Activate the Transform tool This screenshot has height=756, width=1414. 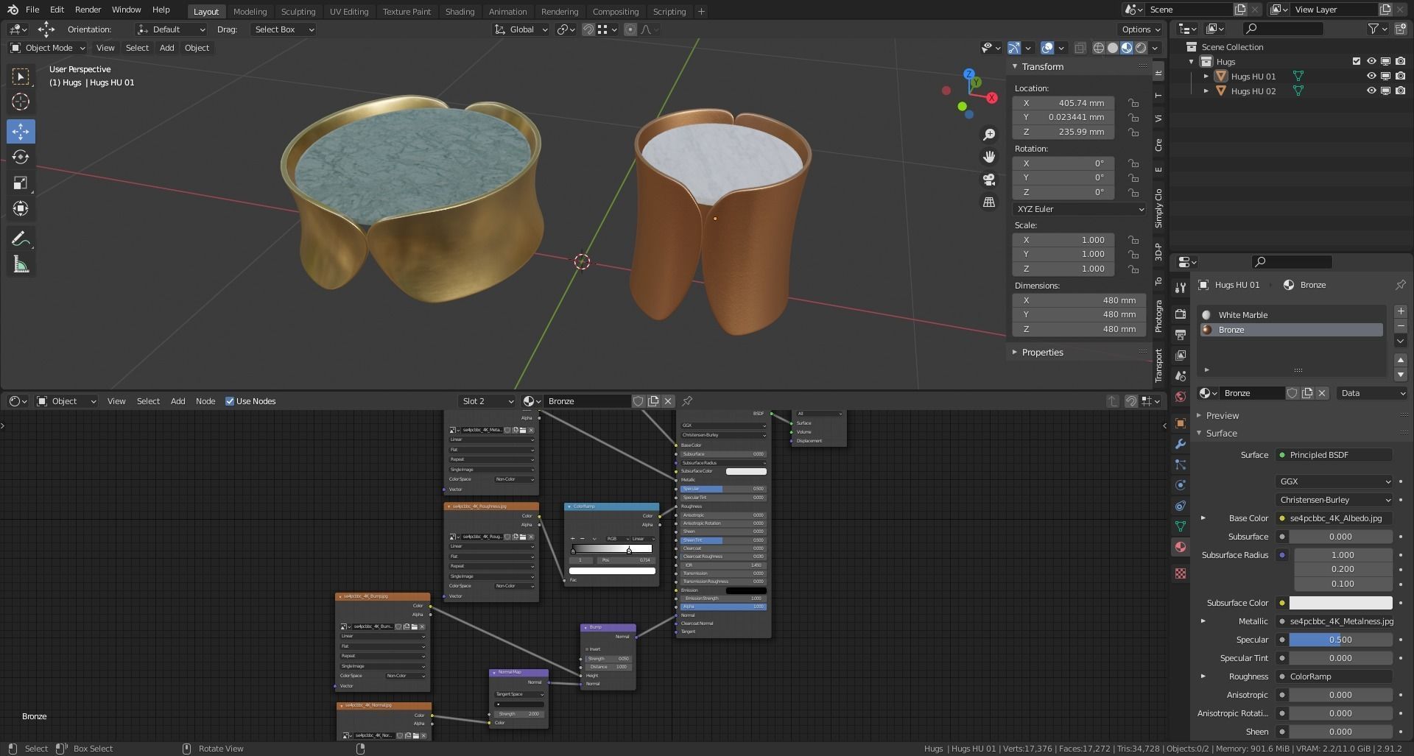(21, 208)
